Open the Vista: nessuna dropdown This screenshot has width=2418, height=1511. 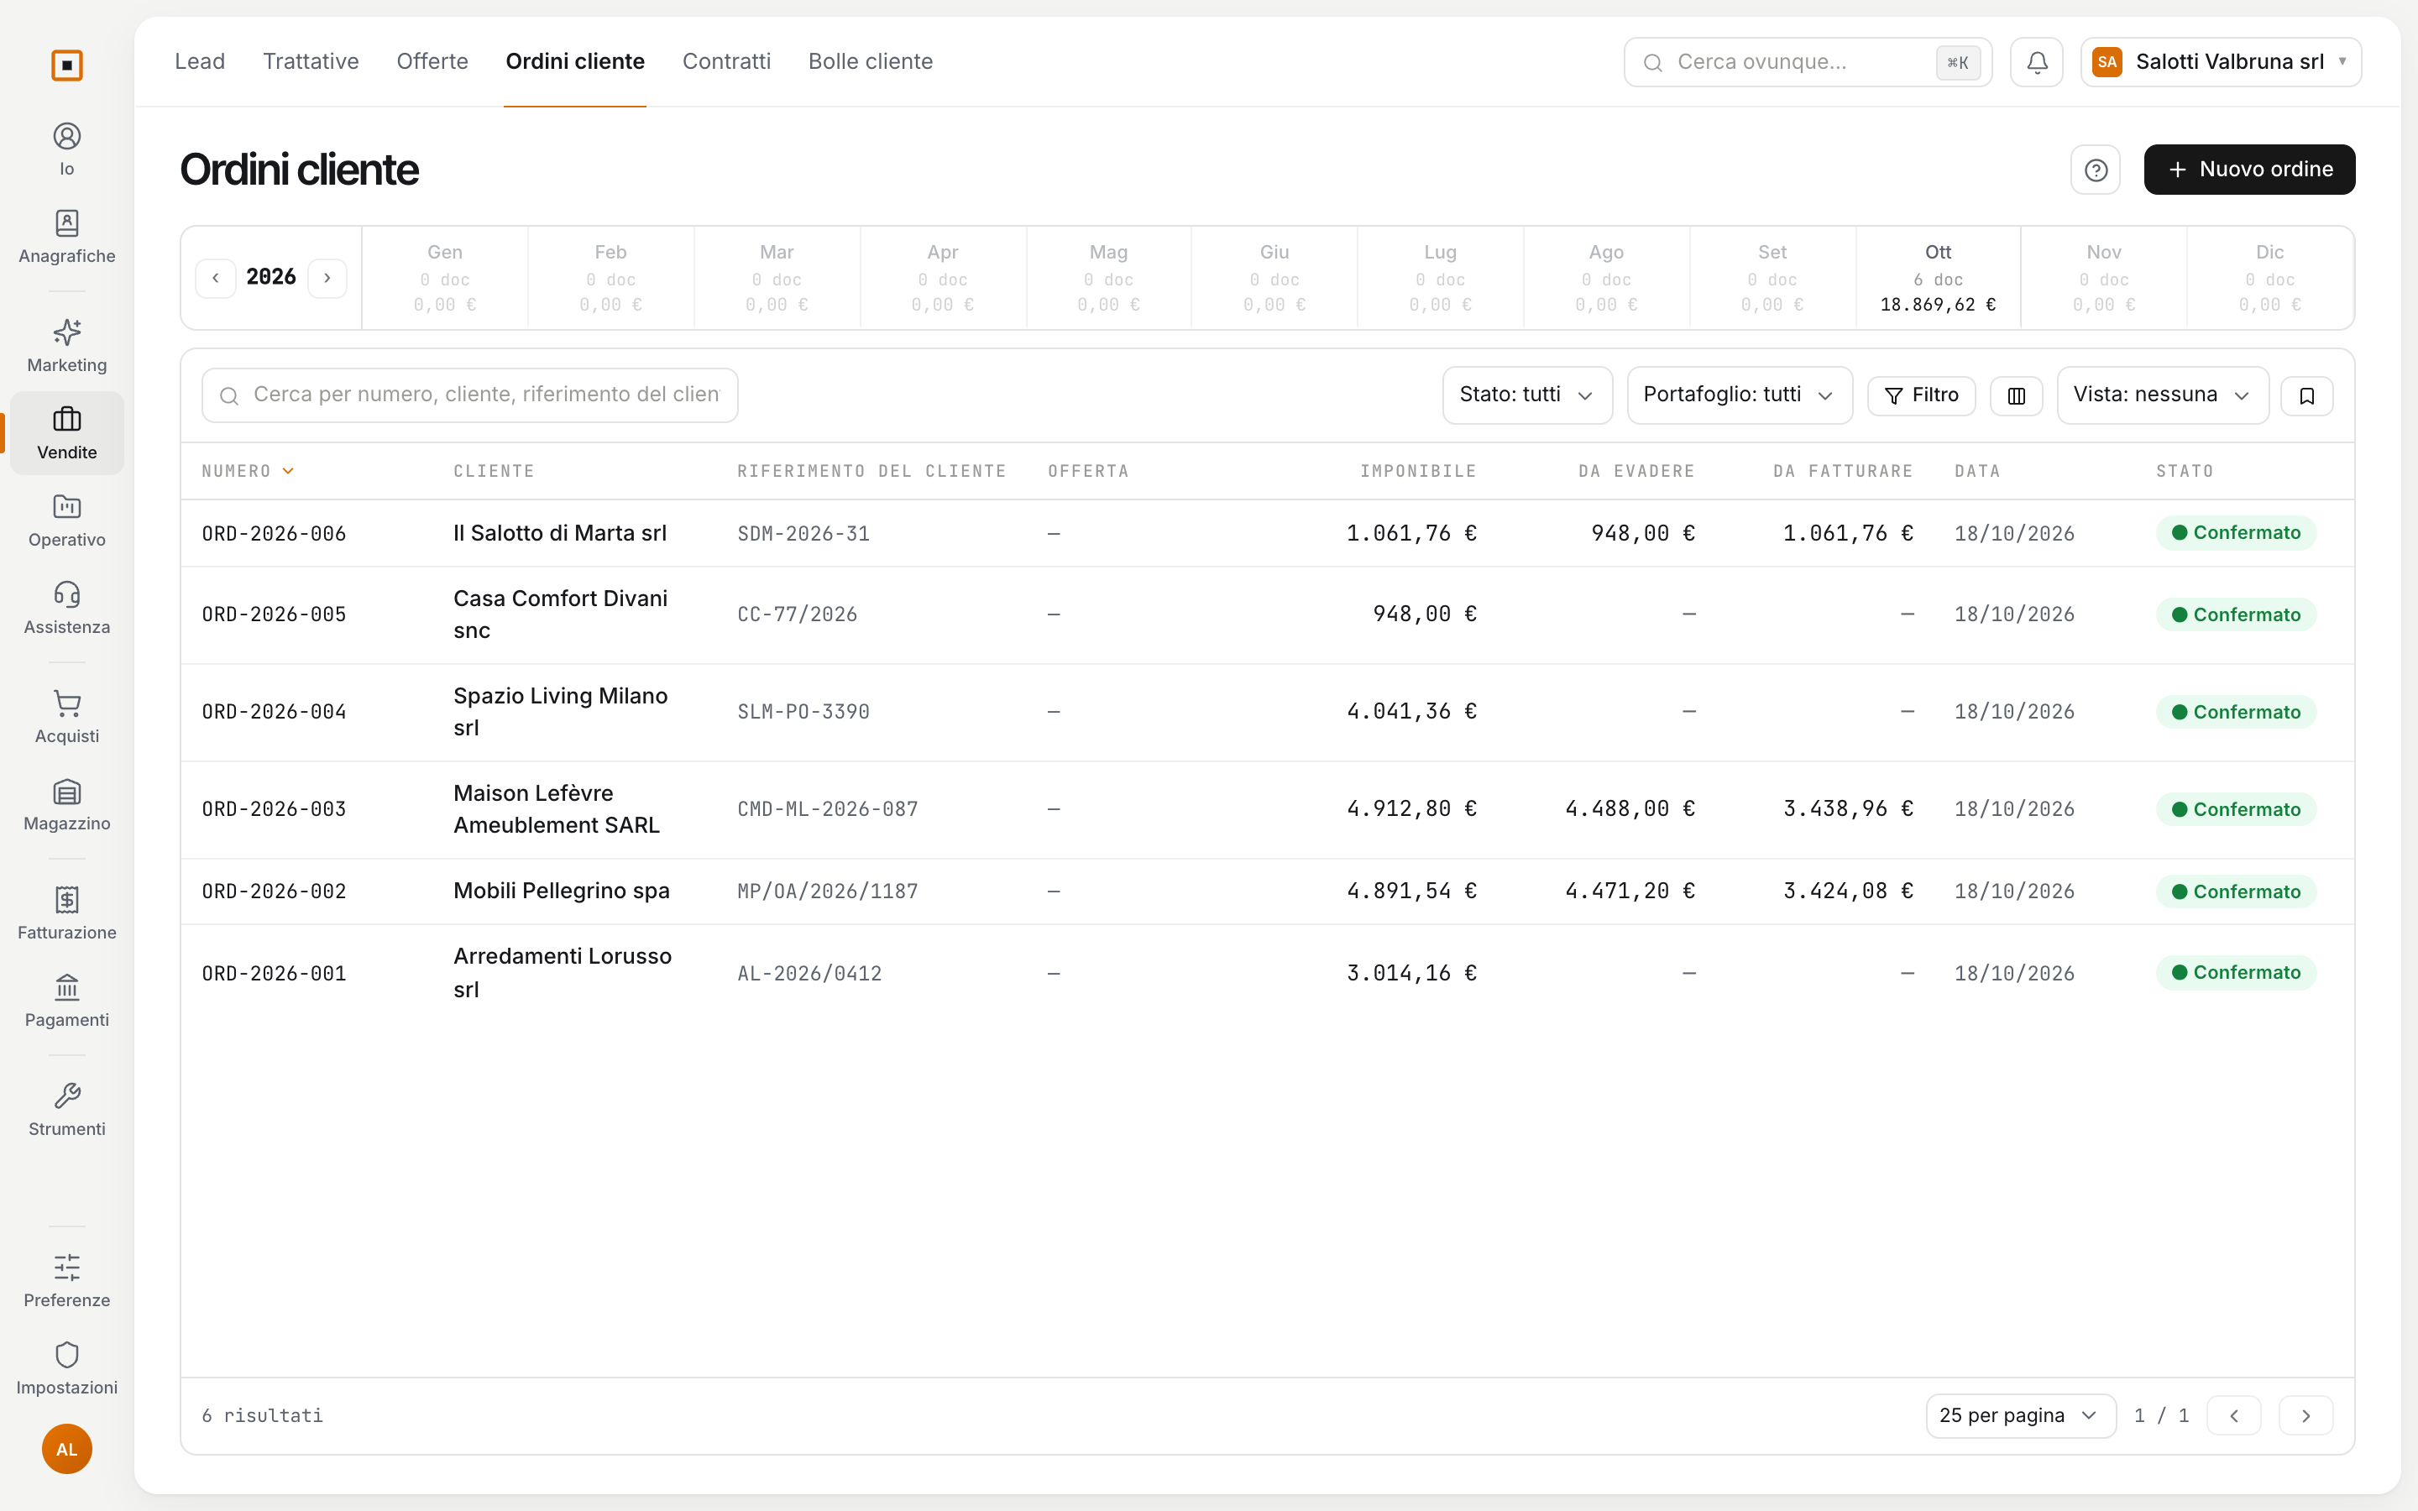[x=2162, y=395]
